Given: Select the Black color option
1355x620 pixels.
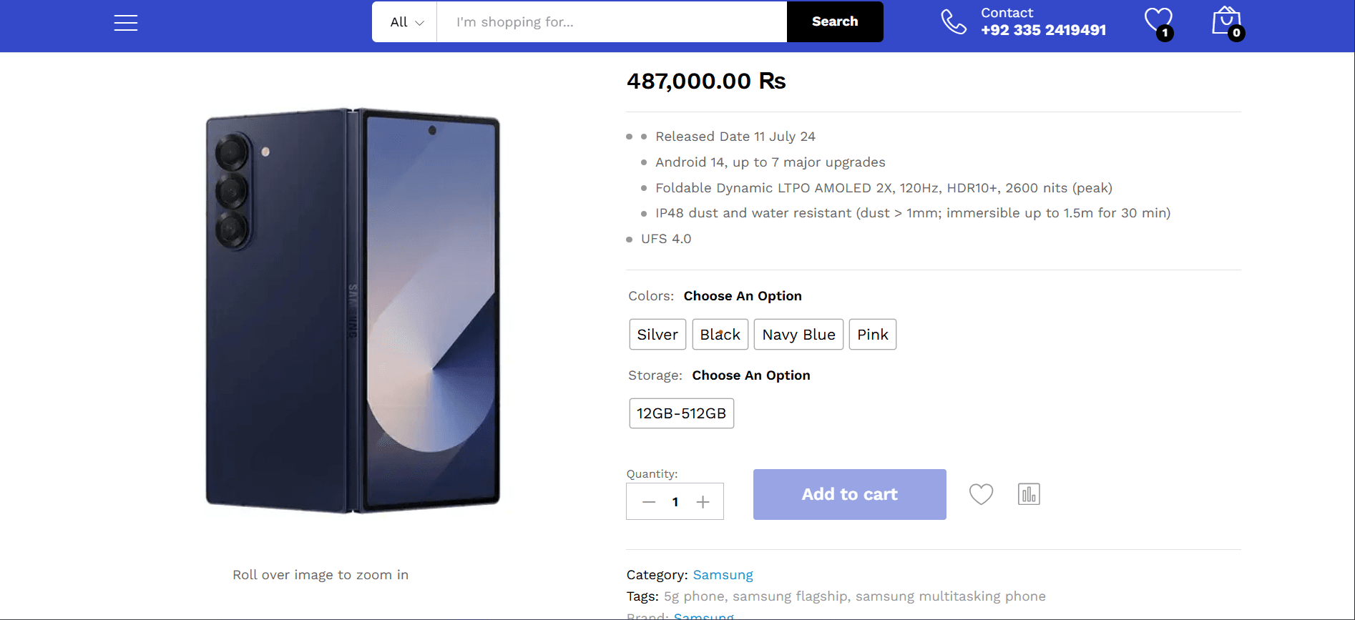Looking at the screenshot, I should [x=720, y=335].
